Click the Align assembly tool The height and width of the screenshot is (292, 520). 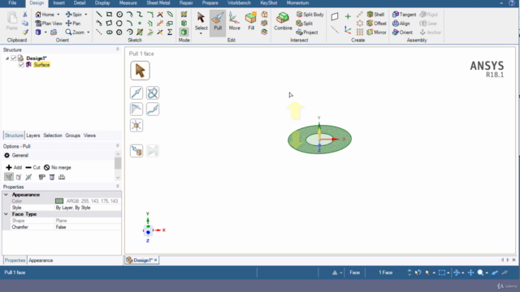point(401,24)
